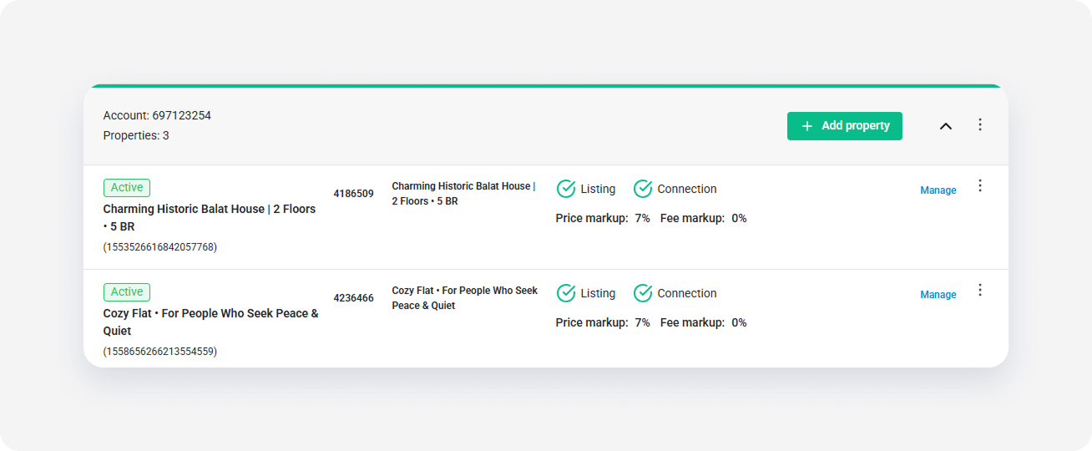Click the small Balat House listing name column
Image resolution: width=1092 pixels, height=451 pixels.
[x=464, y=194]
